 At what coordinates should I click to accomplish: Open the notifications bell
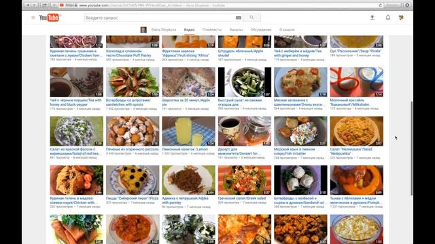point(388,18)
